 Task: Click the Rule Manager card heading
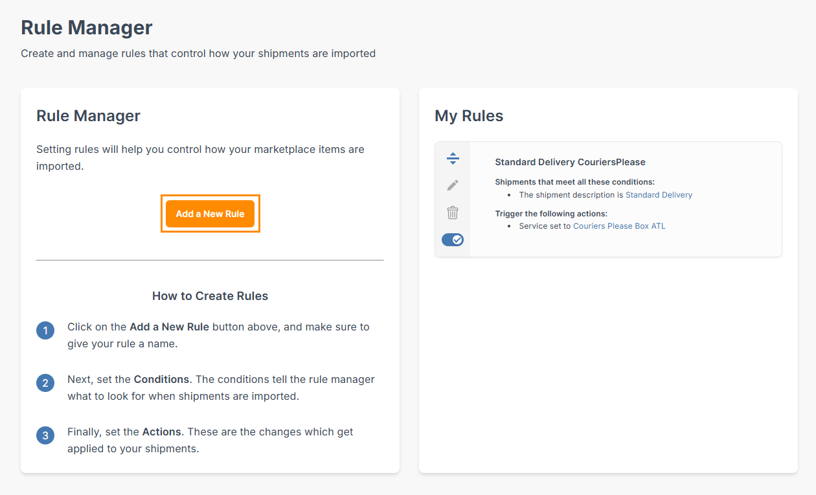pos(88,116)
